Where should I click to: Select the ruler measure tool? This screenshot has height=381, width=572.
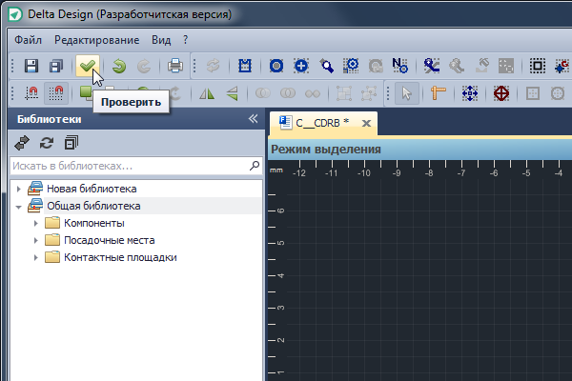(439, 93)
